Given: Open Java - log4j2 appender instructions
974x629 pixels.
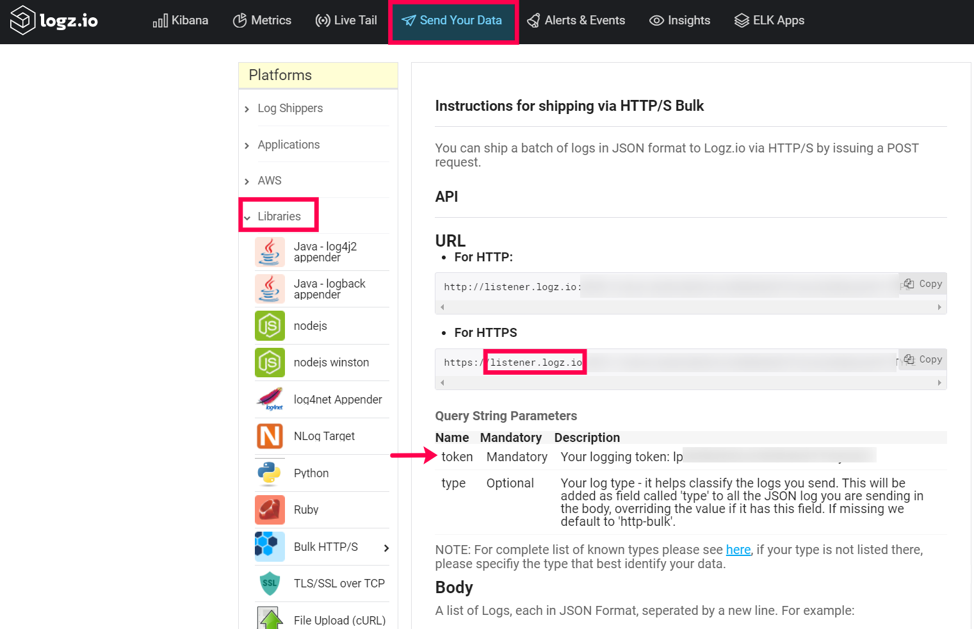Looking at the screenshot, I should pyautogui.click(x=325, y=252).
